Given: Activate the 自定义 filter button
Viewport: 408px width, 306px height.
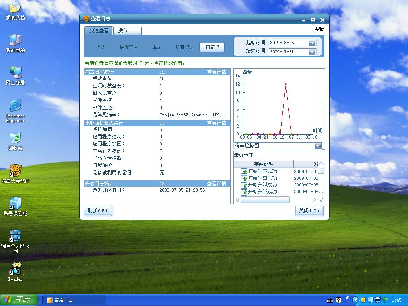Looking at the screenshot, I should click(x=212, y=47).
